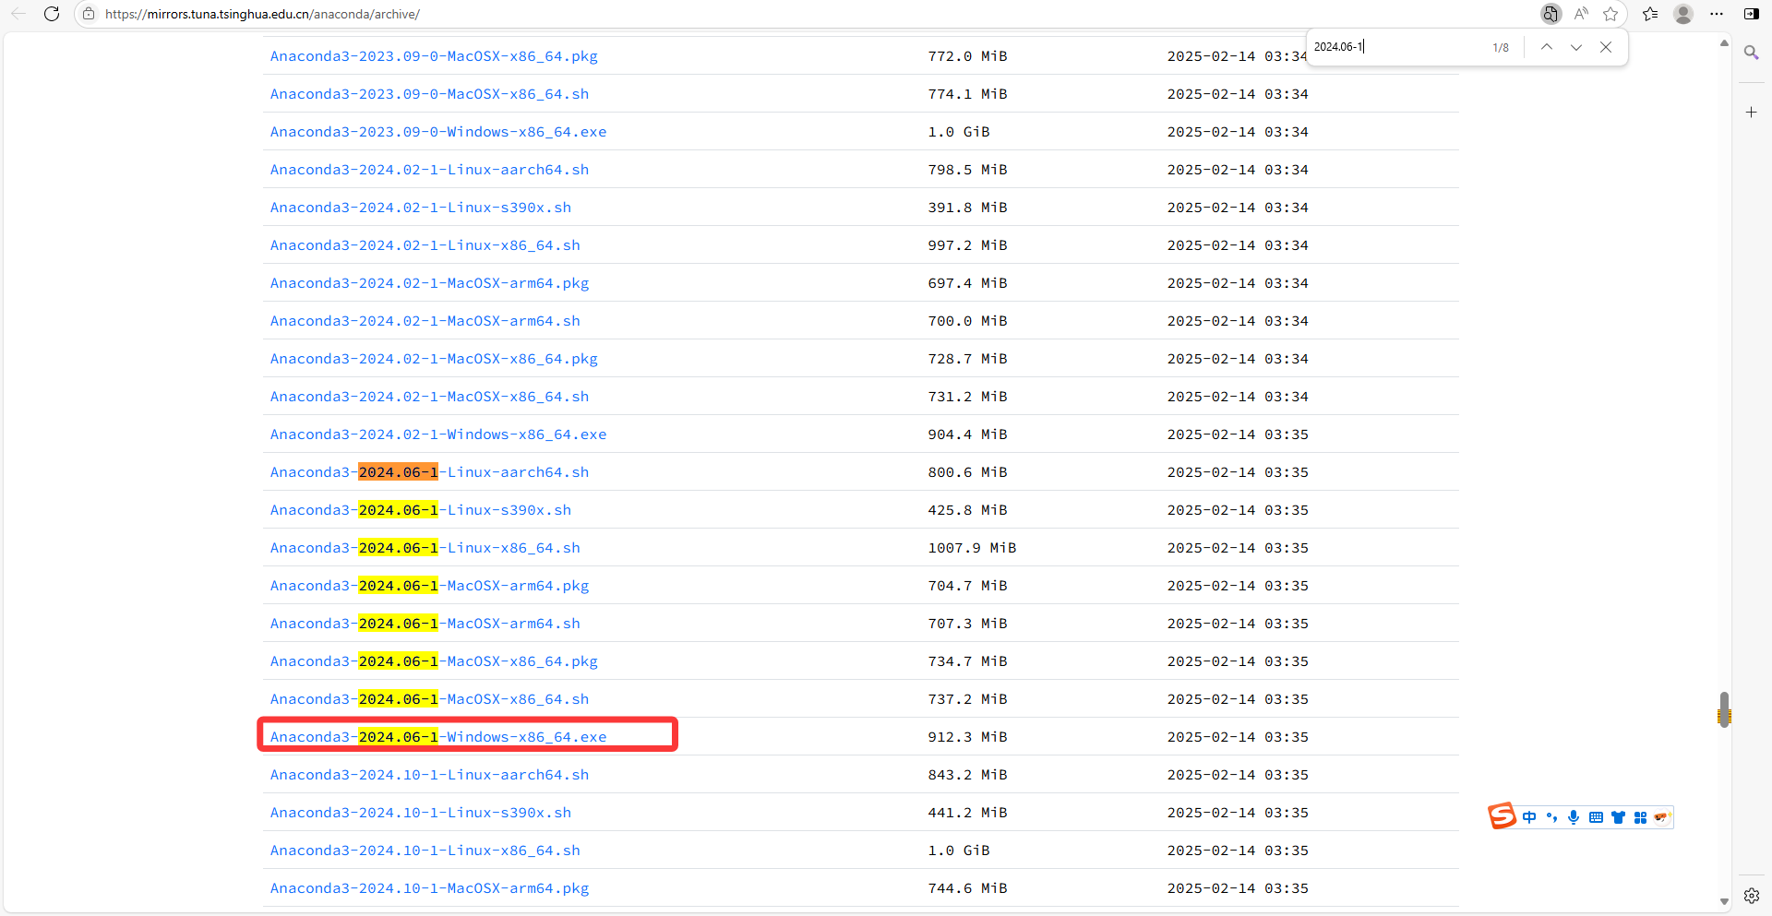The image size is (1772, 916).
Task: Toggle Sogou punctuation mode
Action: click(x=1551, y=817)
